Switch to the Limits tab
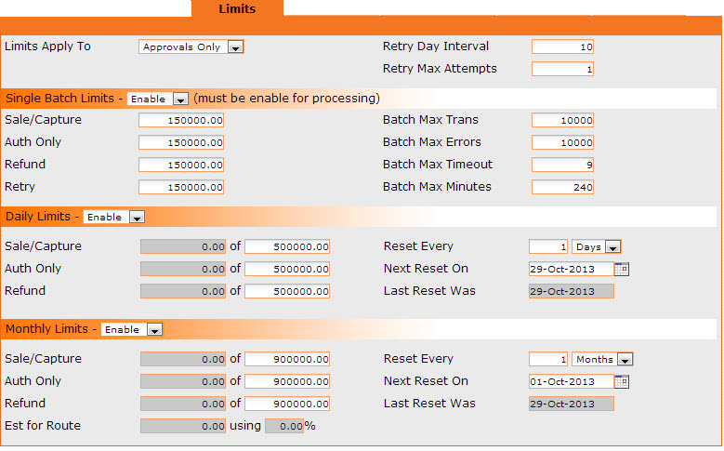Viewport: 724px width, 451px height. pos(237,9)
